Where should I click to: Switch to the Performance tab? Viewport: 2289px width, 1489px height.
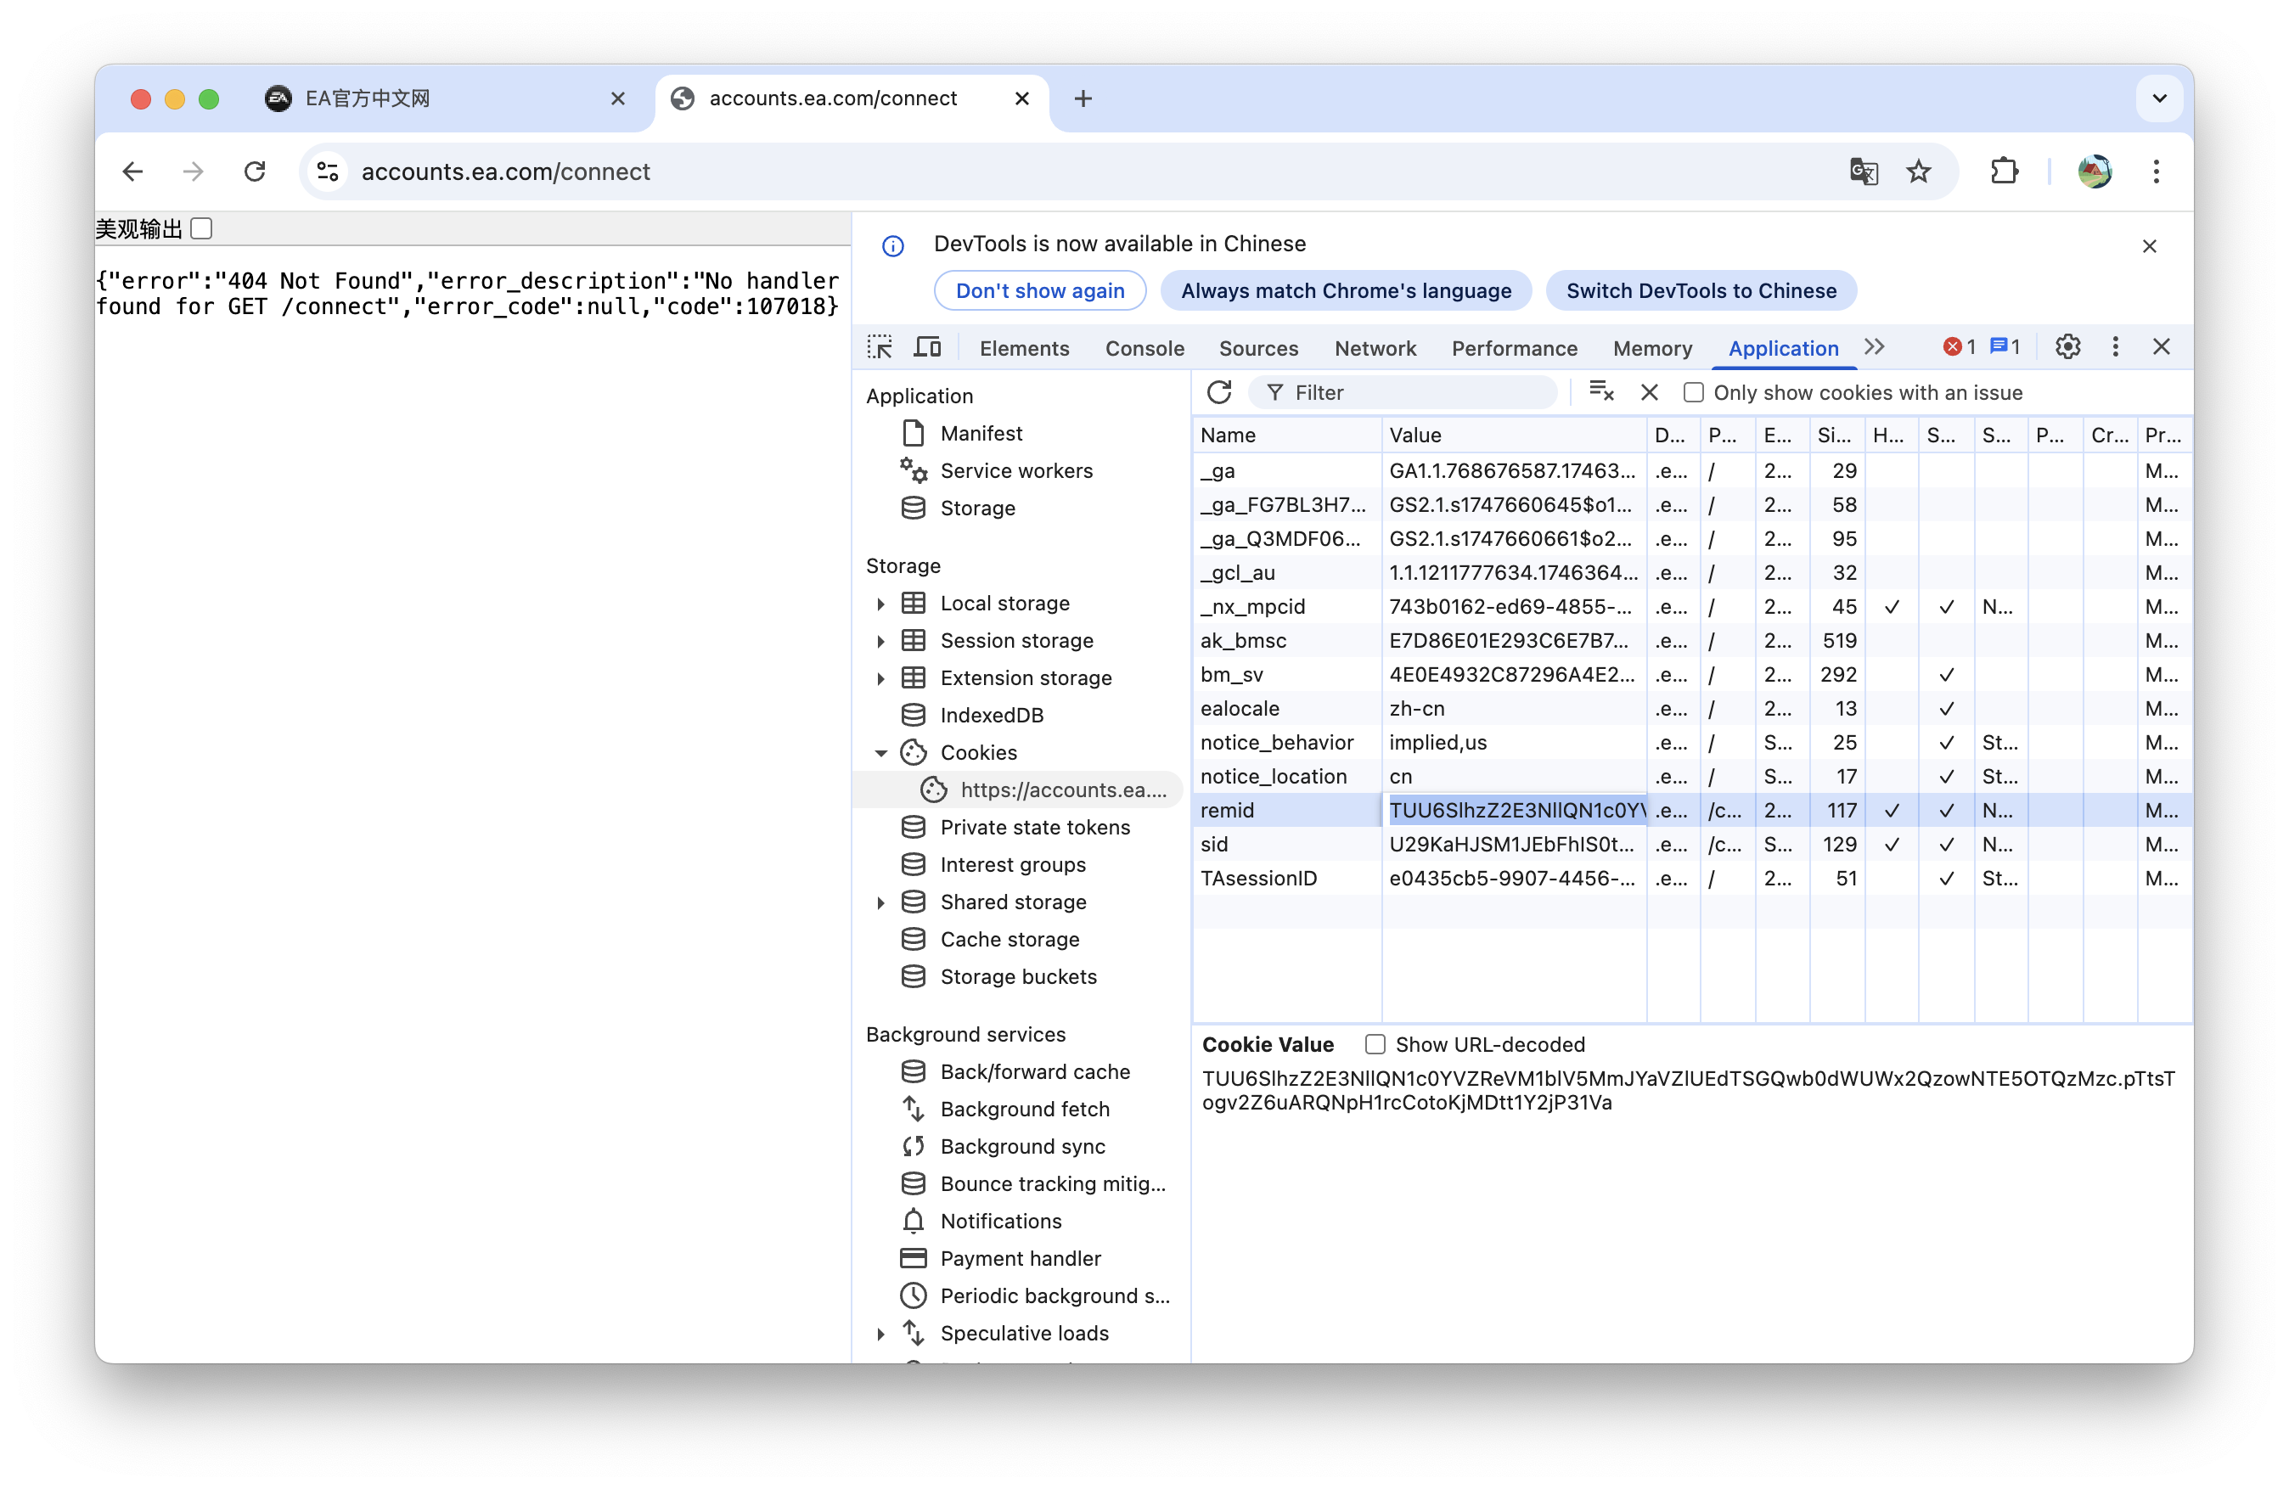pos(1515,348)
